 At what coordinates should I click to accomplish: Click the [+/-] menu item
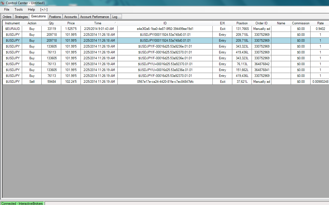tap(44, 10)
